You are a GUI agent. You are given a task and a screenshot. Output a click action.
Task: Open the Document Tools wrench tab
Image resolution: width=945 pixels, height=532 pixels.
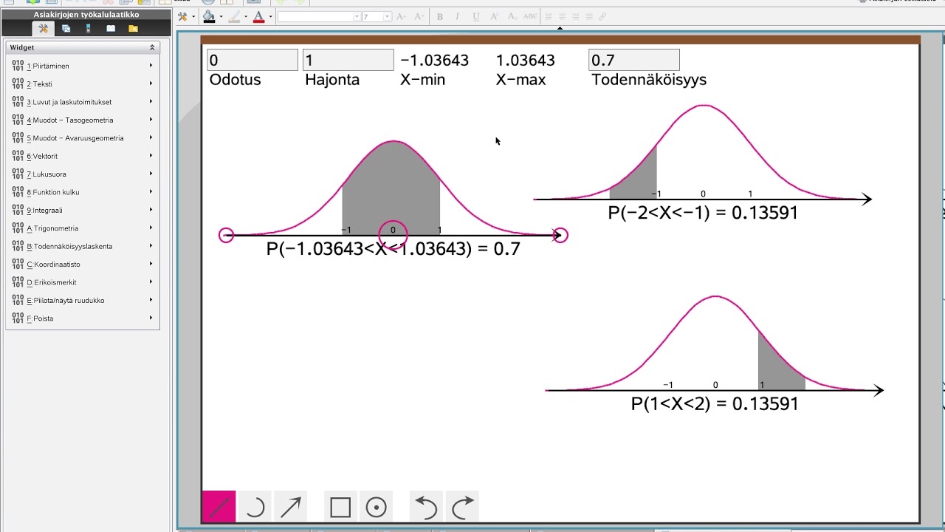(x=43, y=29)
